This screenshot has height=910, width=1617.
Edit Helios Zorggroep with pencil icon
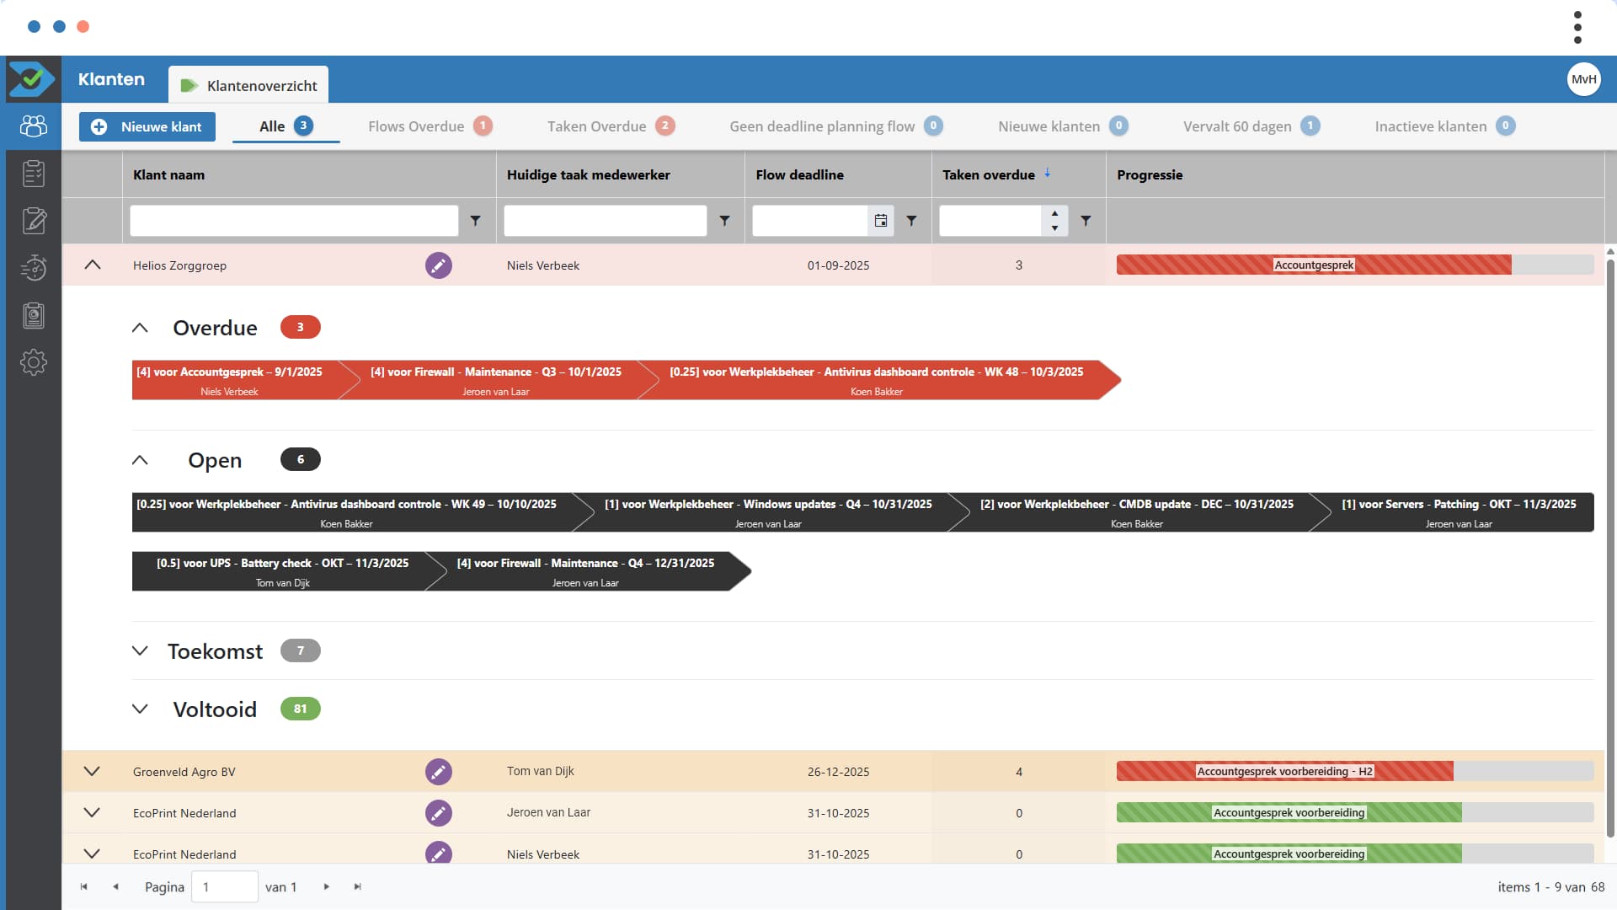coord(438,265)
